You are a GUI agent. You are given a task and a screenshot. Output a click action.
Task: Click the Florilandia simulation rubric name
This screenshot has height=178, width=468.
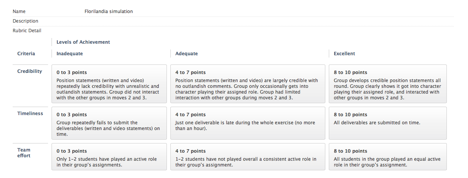pyautogui.click(x=108, y=12)
